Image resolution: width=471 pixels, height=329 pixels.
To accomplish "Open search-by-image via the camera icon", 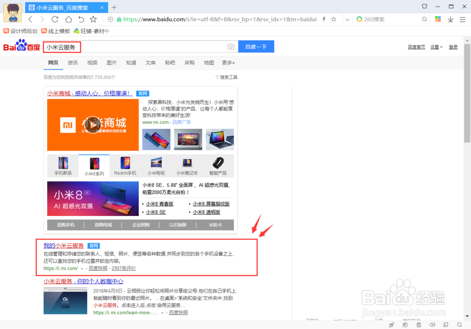I will [231, 47].
